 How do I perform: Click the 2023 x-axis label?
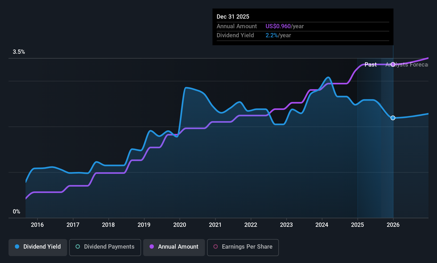[286, 225]
